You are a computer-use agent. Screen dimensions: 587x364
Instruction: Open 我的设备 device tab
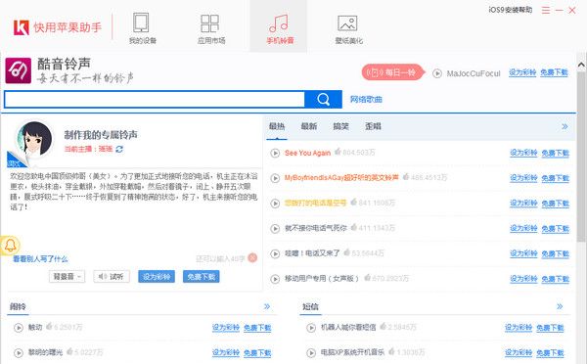pyautogui.click(x=142, y=28)
